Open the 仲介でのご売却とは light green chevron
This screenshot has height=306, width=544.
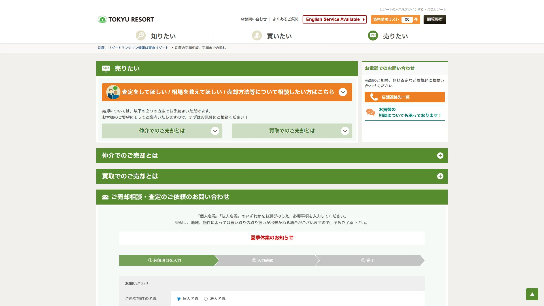tap(215, 131)
